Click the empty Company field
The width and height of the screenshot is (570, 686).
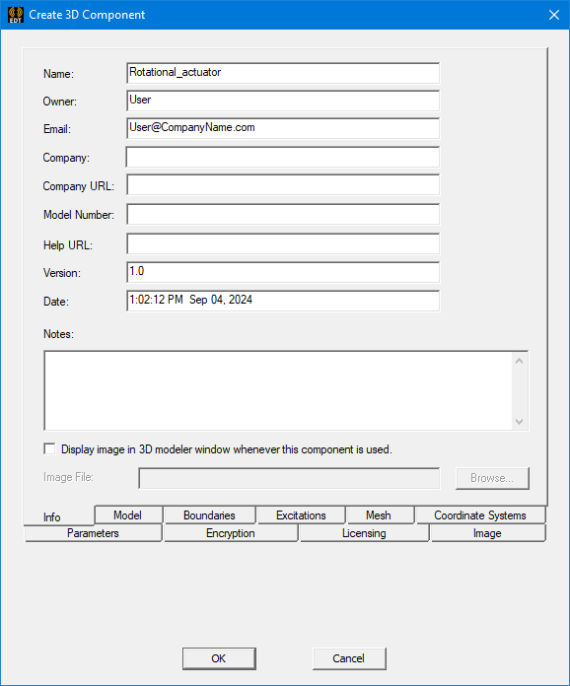tap(283, 157)
